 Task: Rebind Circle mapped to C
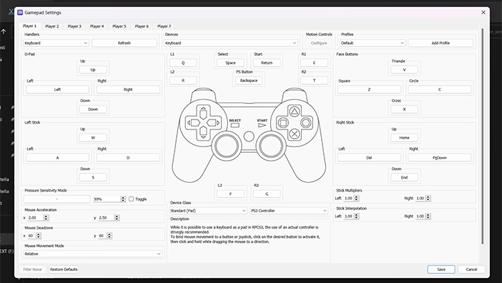(x=440, y=89)
